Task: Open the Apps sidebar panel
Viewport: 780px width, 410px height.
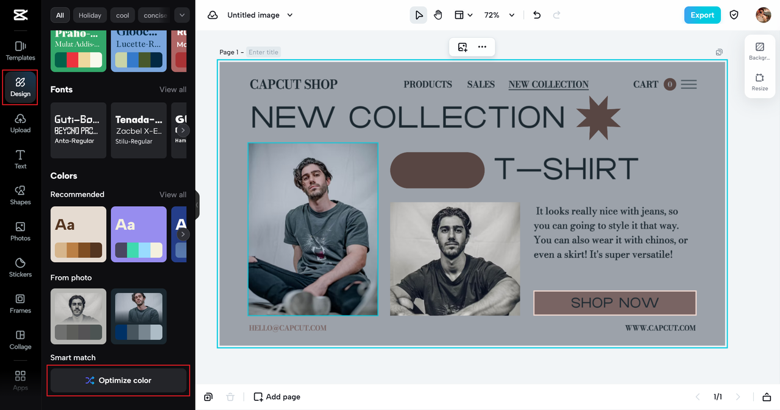Action: 20,381
